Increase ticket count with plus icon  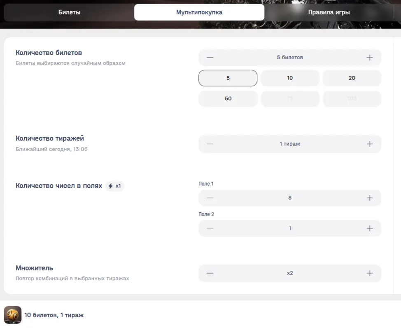pyautogui.click(x=370, y=58)
